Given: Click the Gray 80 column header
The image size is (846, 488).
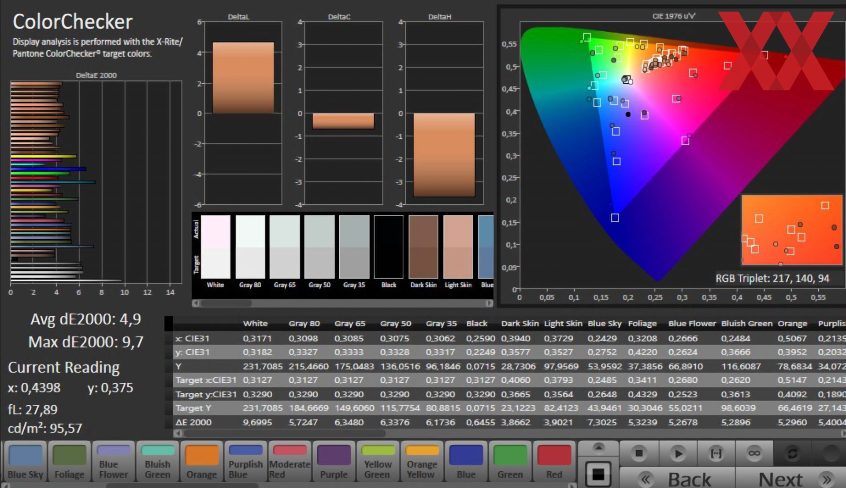Looking at the screenshot, I should point(304,323).
